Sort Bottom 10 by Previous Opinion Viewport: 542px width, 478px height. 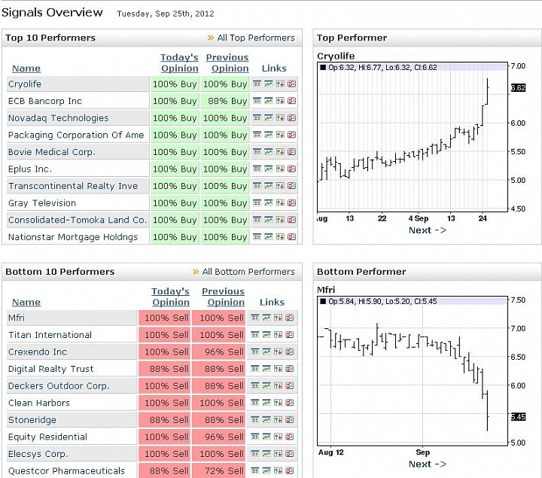click(x=224, y=297)
